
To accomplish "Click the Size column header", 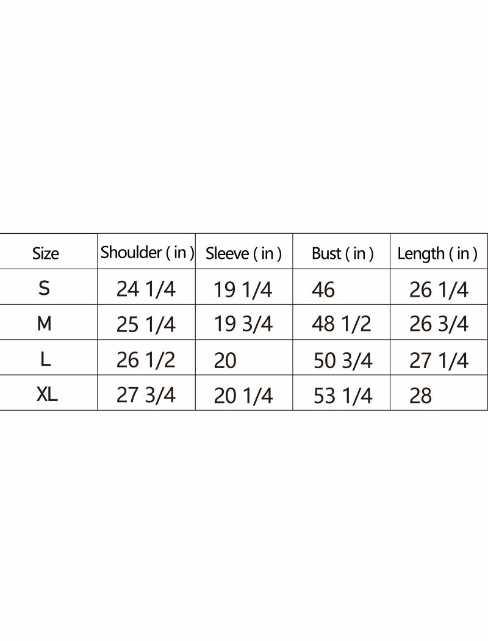I will coord(46,253).
